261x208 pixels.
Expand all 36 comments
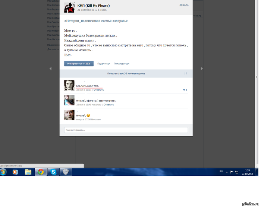click(126, 74)
